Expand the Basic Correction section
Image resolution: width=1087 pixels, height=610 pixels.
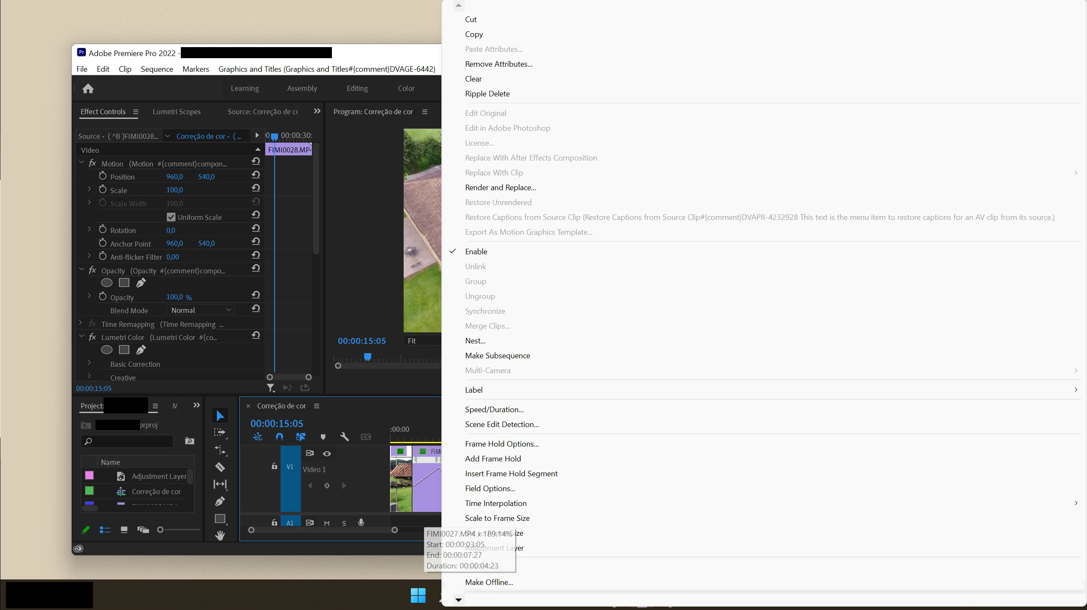pos(89,363)
